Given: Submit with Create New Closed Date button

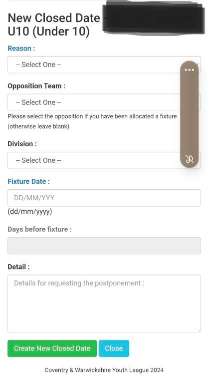Looking at the screenshot, I should 52,348.
